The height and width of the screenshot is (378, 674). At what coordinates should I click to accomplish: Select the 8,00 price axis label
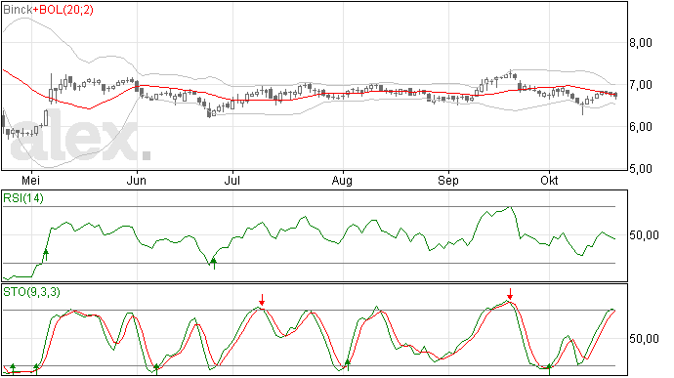click(641, 43)
